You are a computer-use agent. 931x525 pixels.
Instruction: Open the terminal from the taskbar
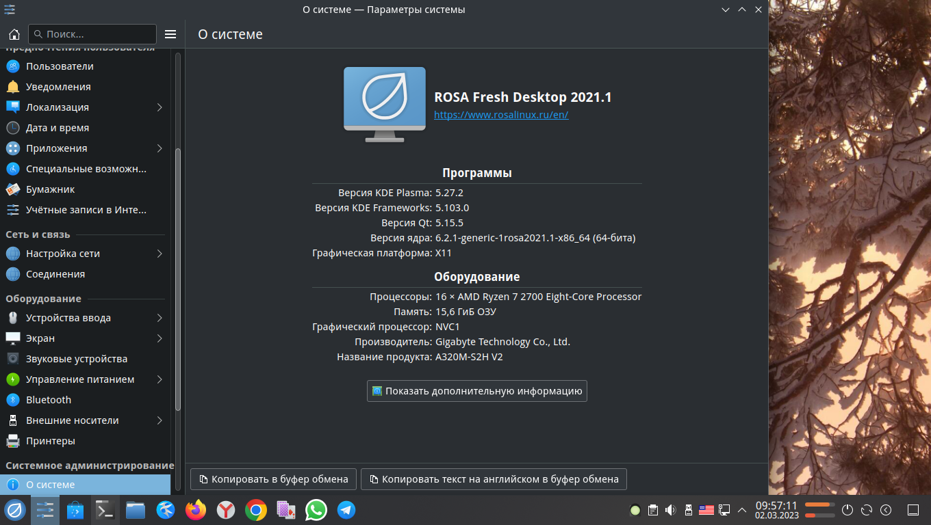point(105,510)
